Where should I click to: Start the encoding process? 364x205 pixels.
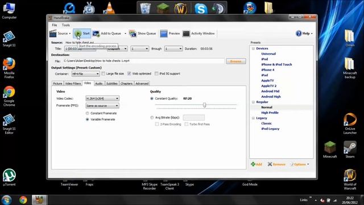pyautogui.click(x=82, y=34)
